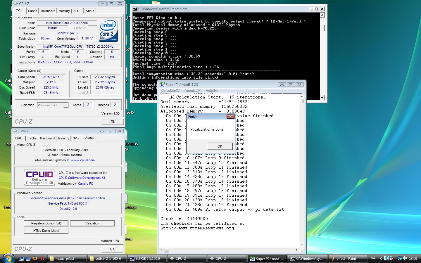Click the 13:29 taskbar clock
Image resolution: width=421 pixels, height=263 pixels.
[413, 259]
